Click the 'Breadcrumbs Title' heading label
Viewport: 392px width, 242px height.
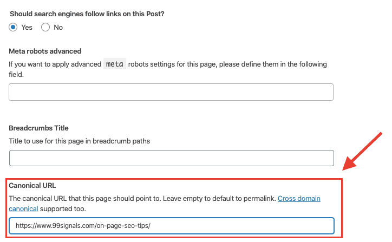38,128
